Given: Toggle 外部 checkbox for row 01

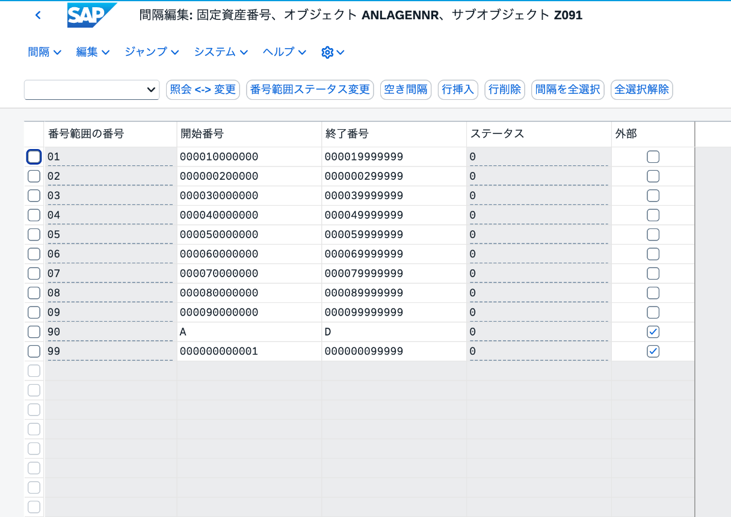Looking at the screenshot, I should [x=653, y=157].
